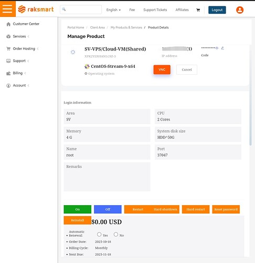Open the user profile avatar icon
The width and height of the screenshot is (255, 263).
pyautogui.click(x=240, y=10)
